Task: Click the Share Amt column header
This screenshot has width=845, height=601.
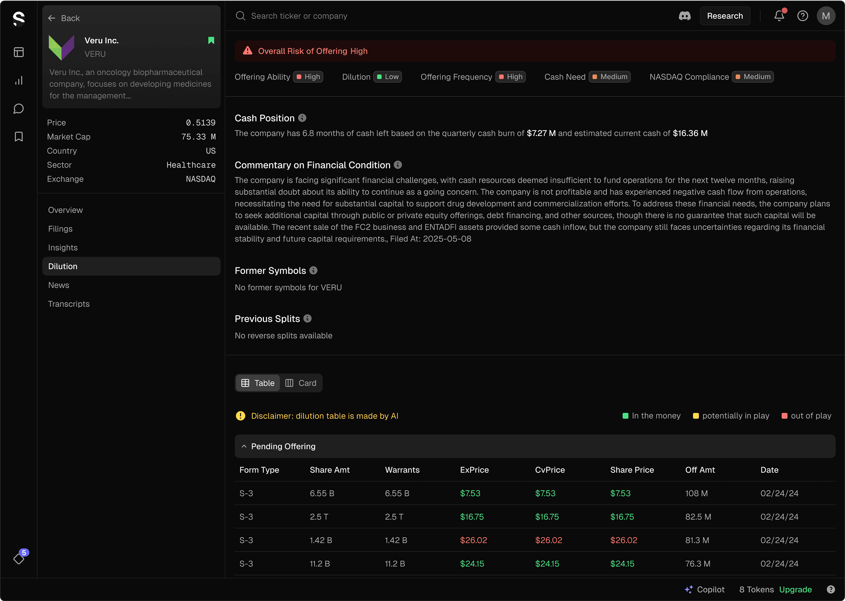Action: tap(329, 470)
